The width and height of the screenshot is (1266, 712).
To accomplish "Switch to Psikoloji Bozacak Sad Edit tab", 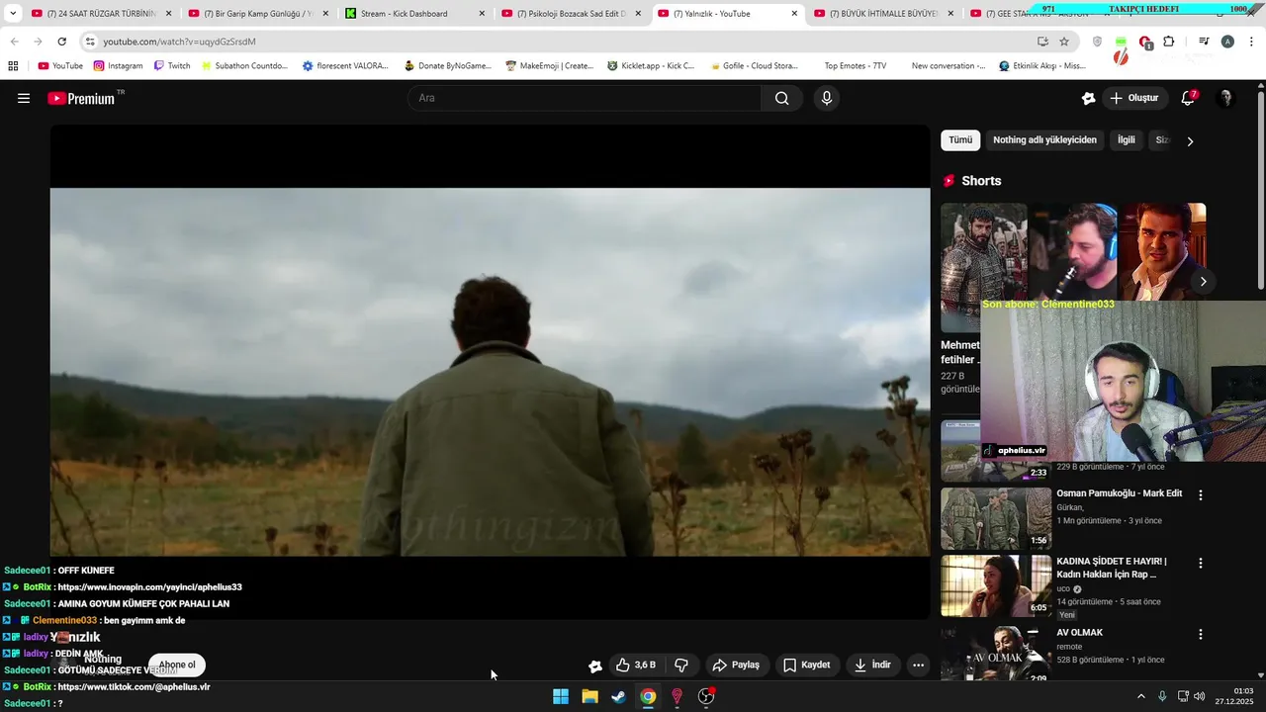I will click(x=571, y=14).
